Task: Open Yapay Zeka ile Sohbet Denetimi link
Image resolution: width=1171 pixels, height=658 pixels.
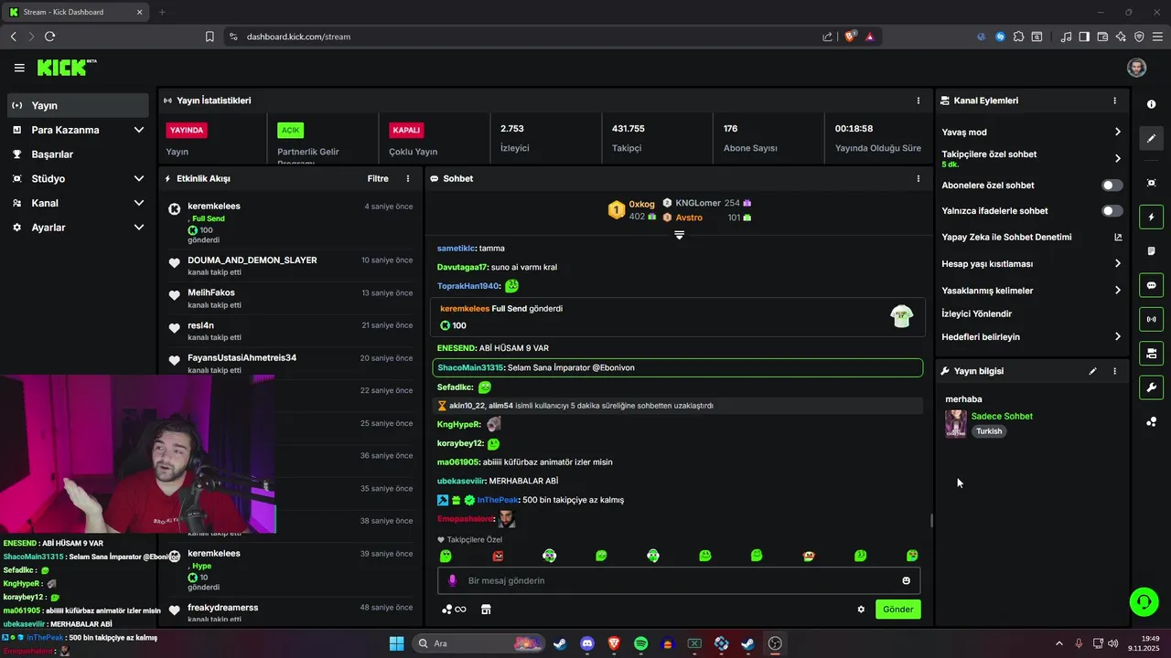Action: [x=1031, y=238]
